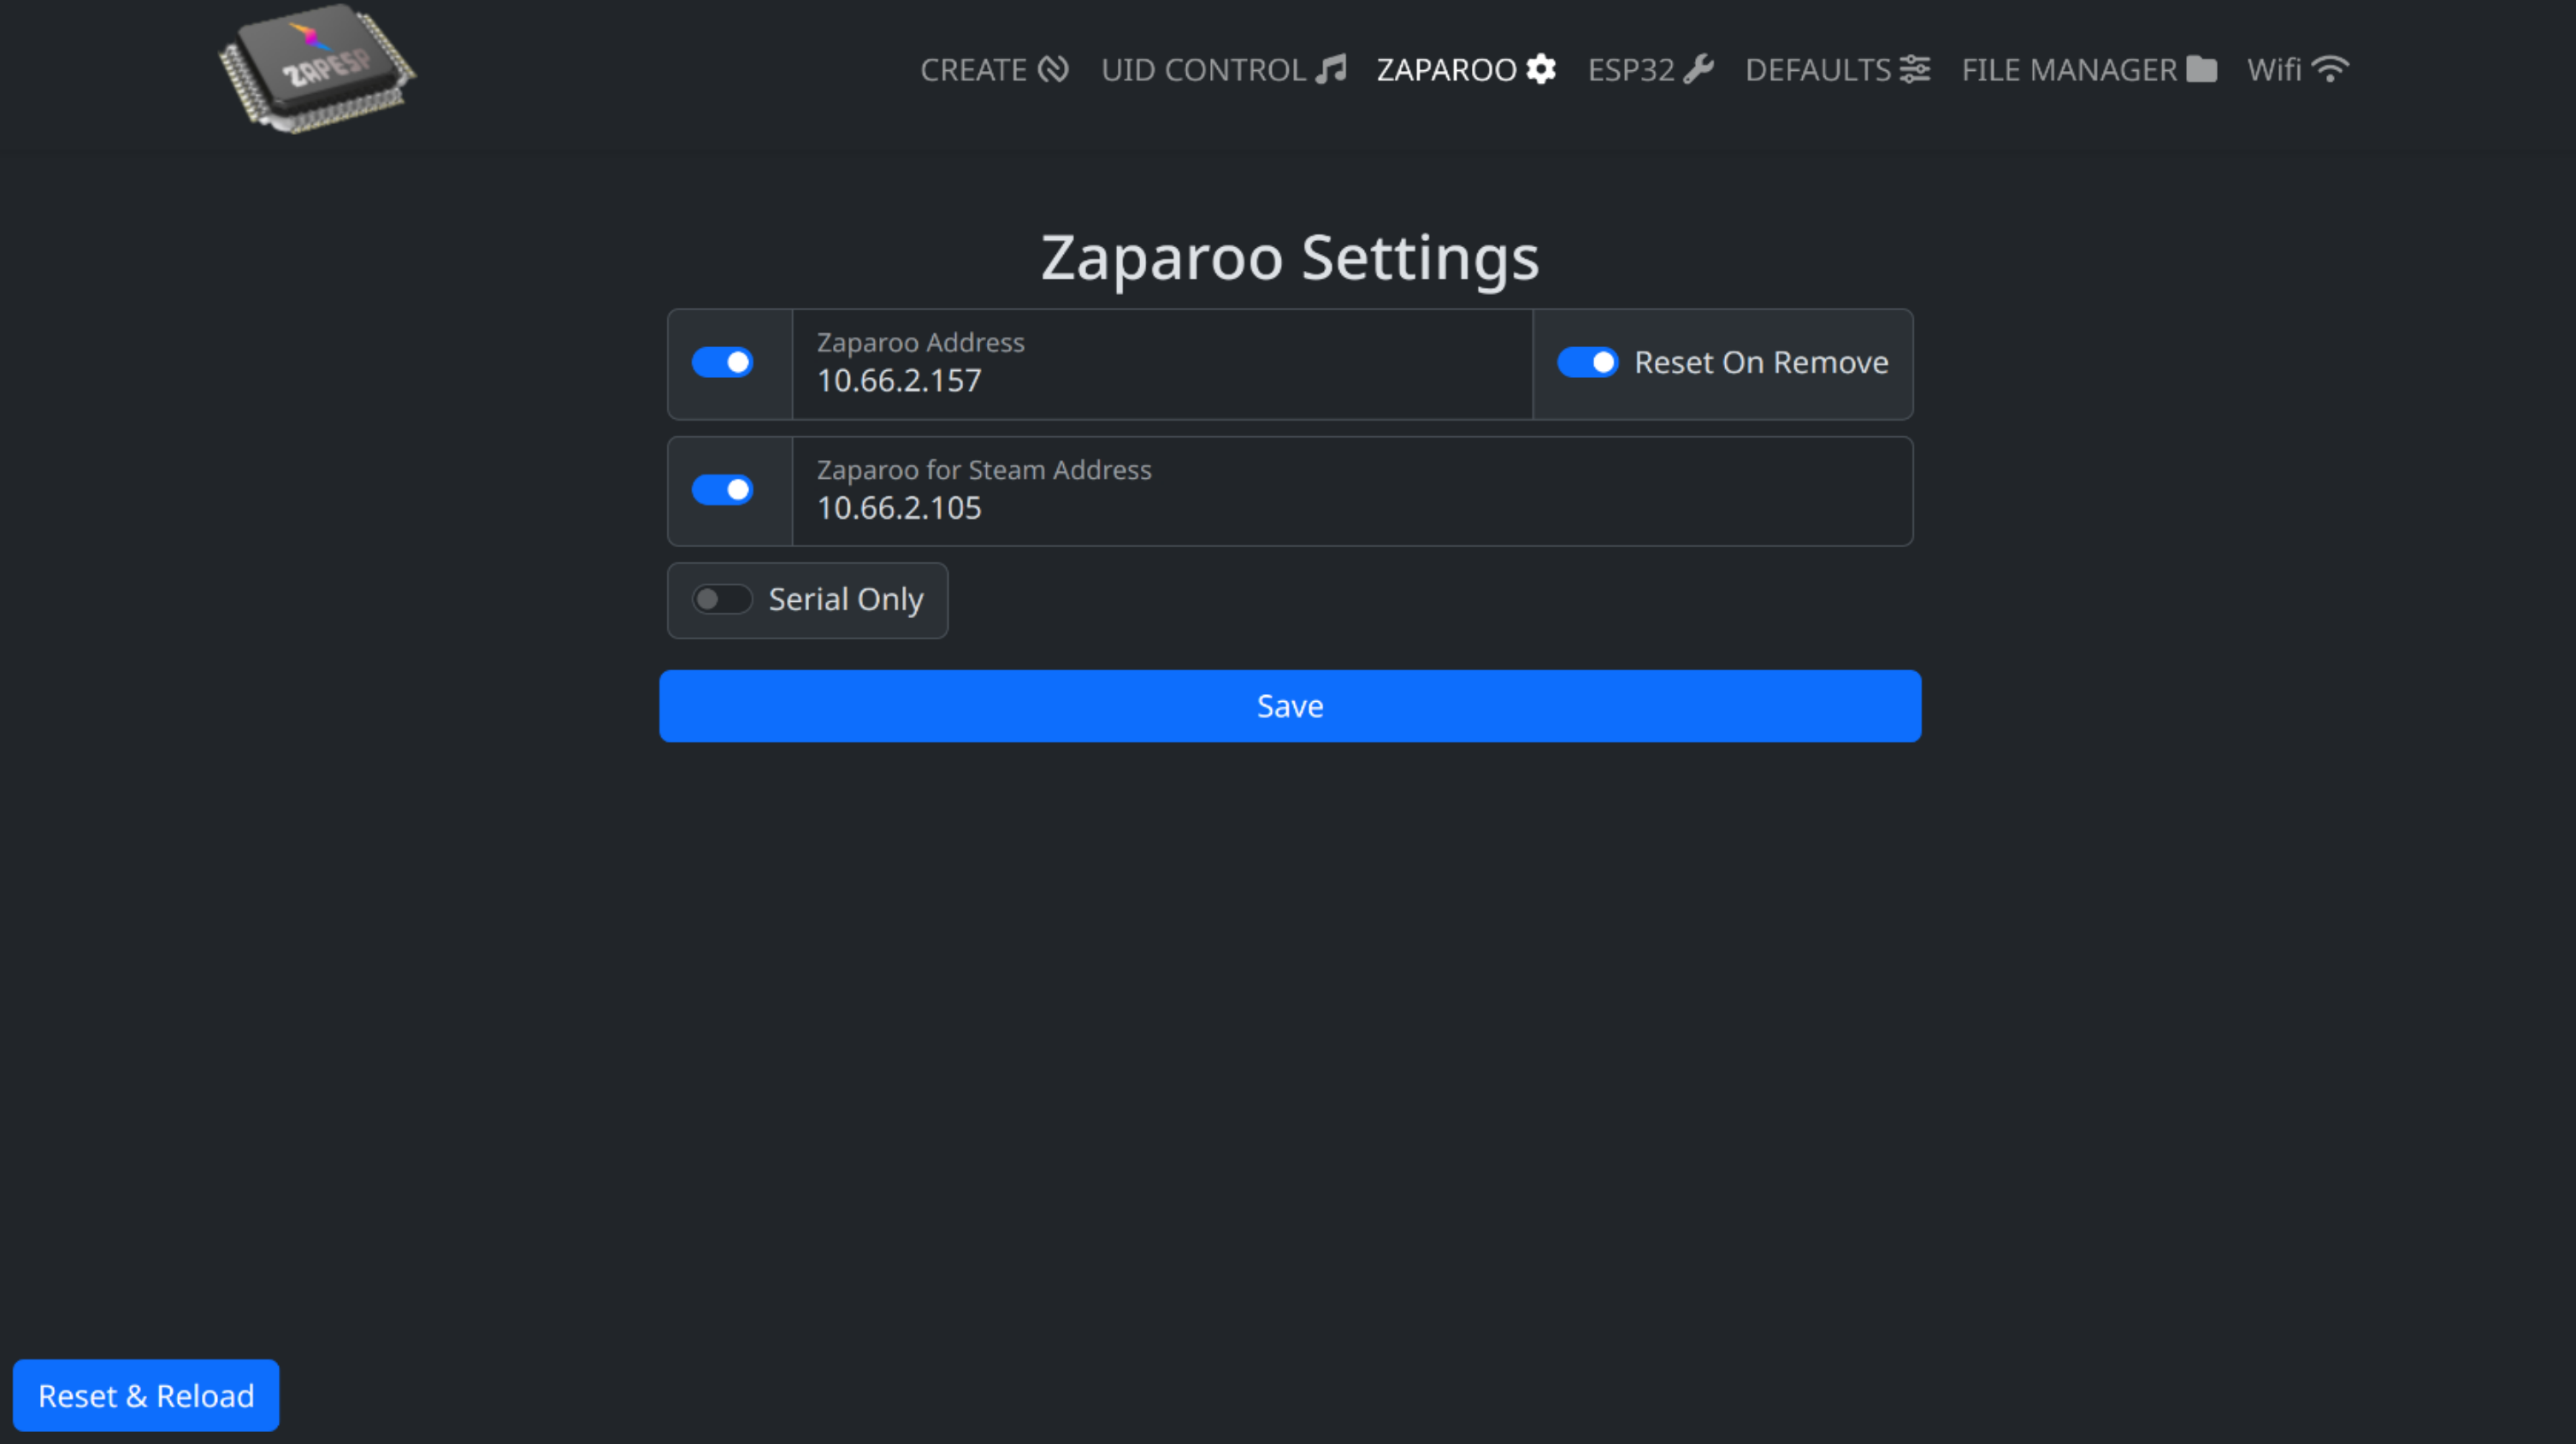Click the NFC icon beside CREATE
This screenshot has height=1444, width=2576.
click(1052, 69)
